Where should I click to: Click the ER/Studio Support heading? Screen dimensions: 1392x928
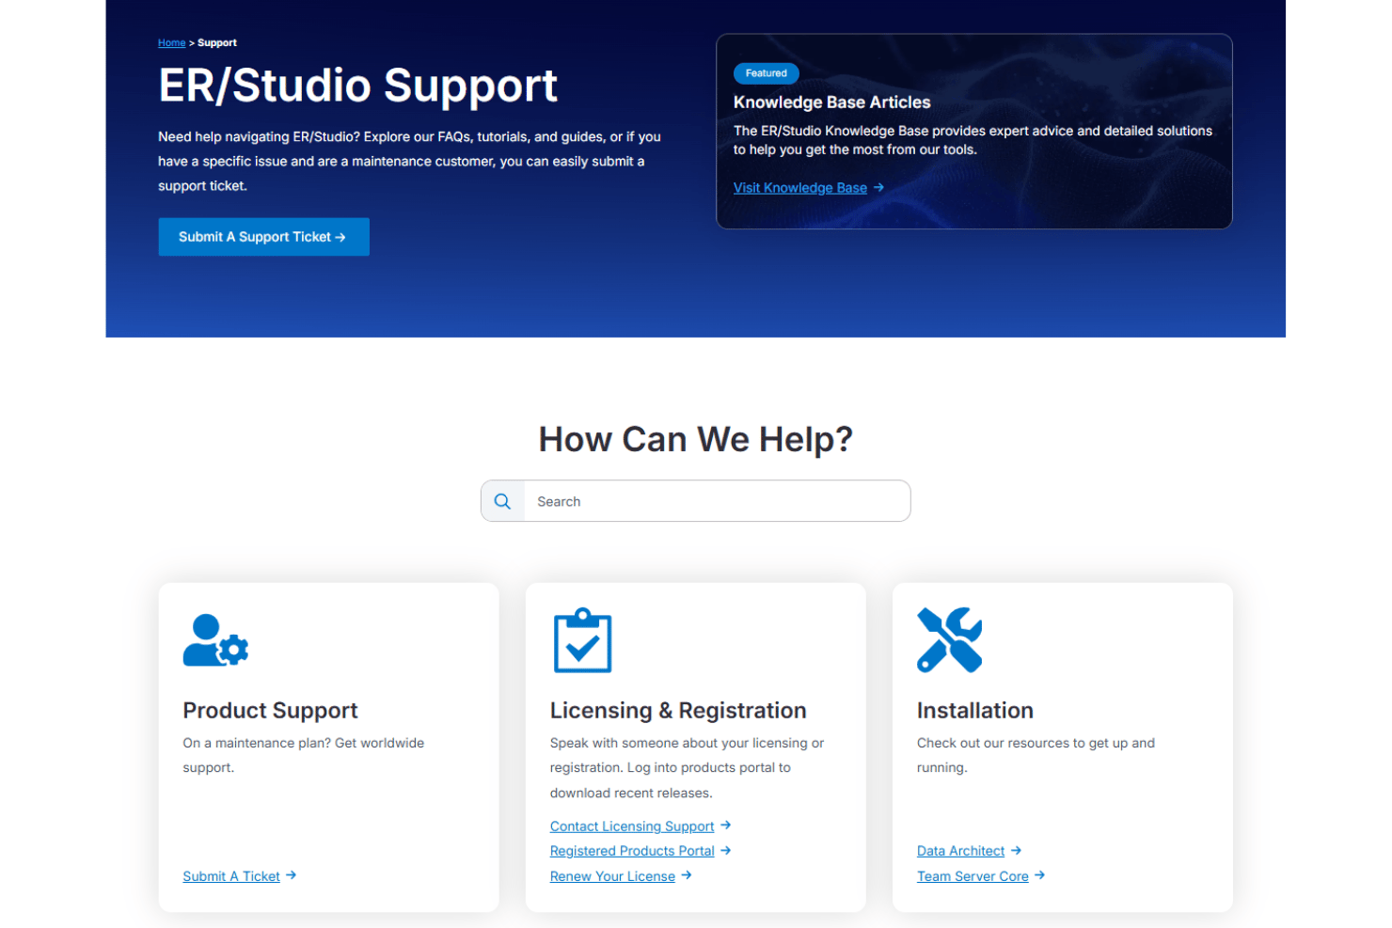tap(358, 86)
